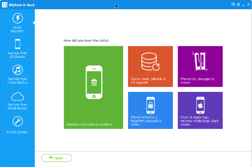Choose Recover from iCloud Backup cloud icon

[x=18, y=97]
